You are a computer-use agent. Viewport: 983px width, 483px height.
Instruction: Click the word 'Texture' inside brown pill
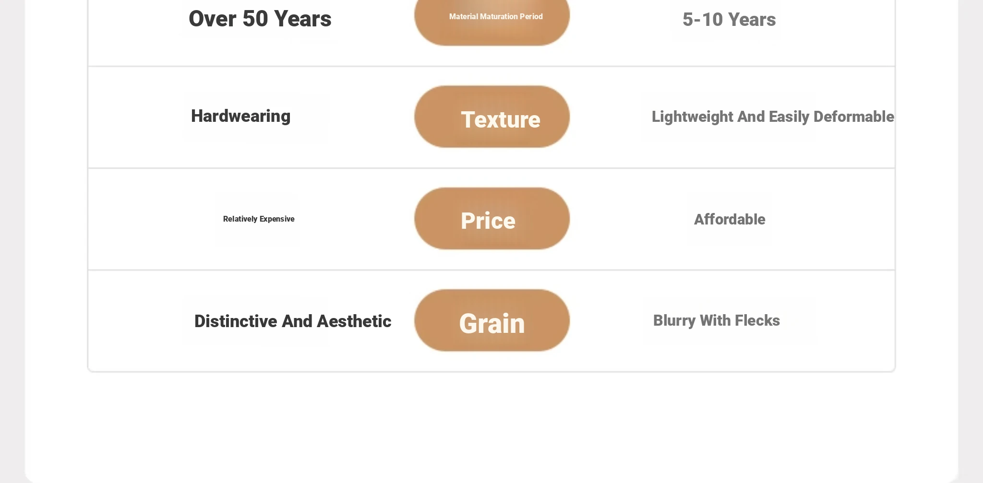pyautogui.click(x=501, y=119)
